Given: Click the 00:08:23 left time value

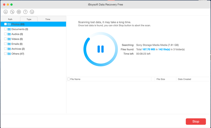Looking at the screenshot, I should click(143, 54).
